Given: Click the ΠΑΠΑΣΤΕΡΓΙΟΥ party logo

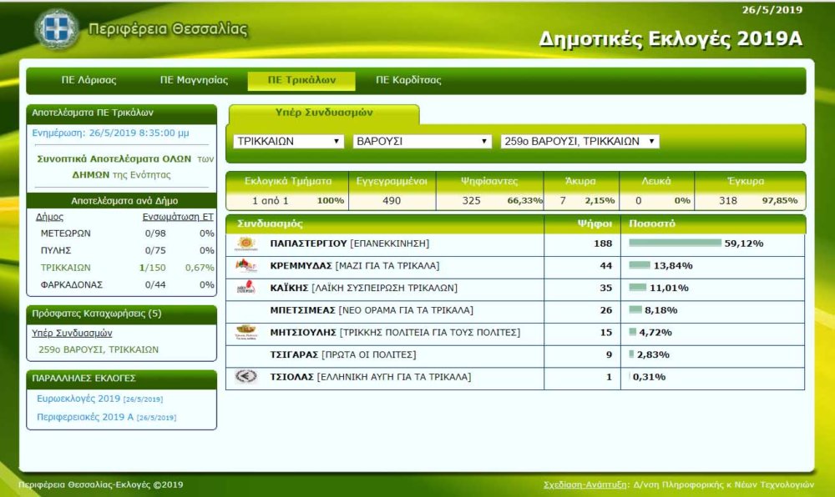Looking at the screenshot, I should click(x=246, y=244).
